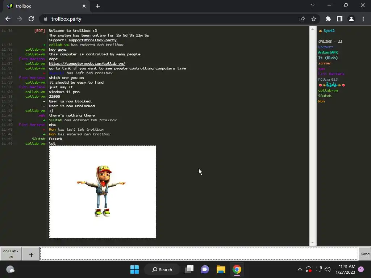This screenshot has height=278, width=371.
Task: Open Chrome profile menu
Action: pyautogui.click(x=351, y=19)
